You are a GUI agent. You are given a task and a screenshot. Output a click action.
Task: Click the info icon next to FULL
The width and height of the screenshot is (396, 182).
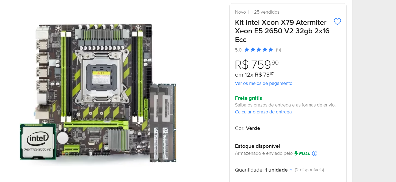[x=315, y=153]
